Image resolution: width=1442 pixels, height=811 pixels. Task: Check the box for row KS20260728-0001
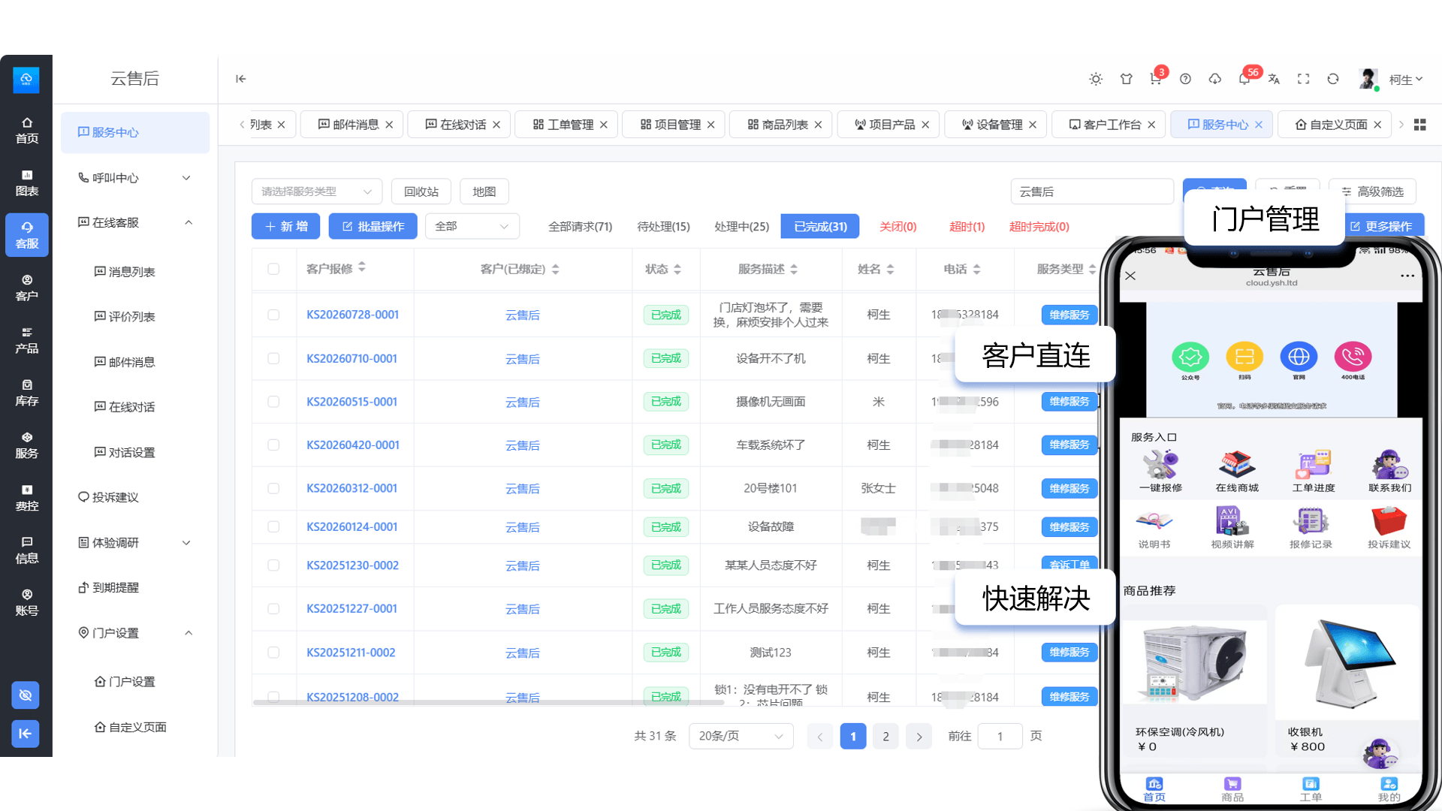click(273, 315)
